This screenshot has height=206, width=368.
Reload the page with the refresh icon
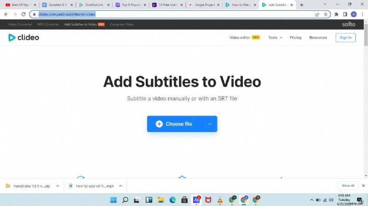click(23, 14)
